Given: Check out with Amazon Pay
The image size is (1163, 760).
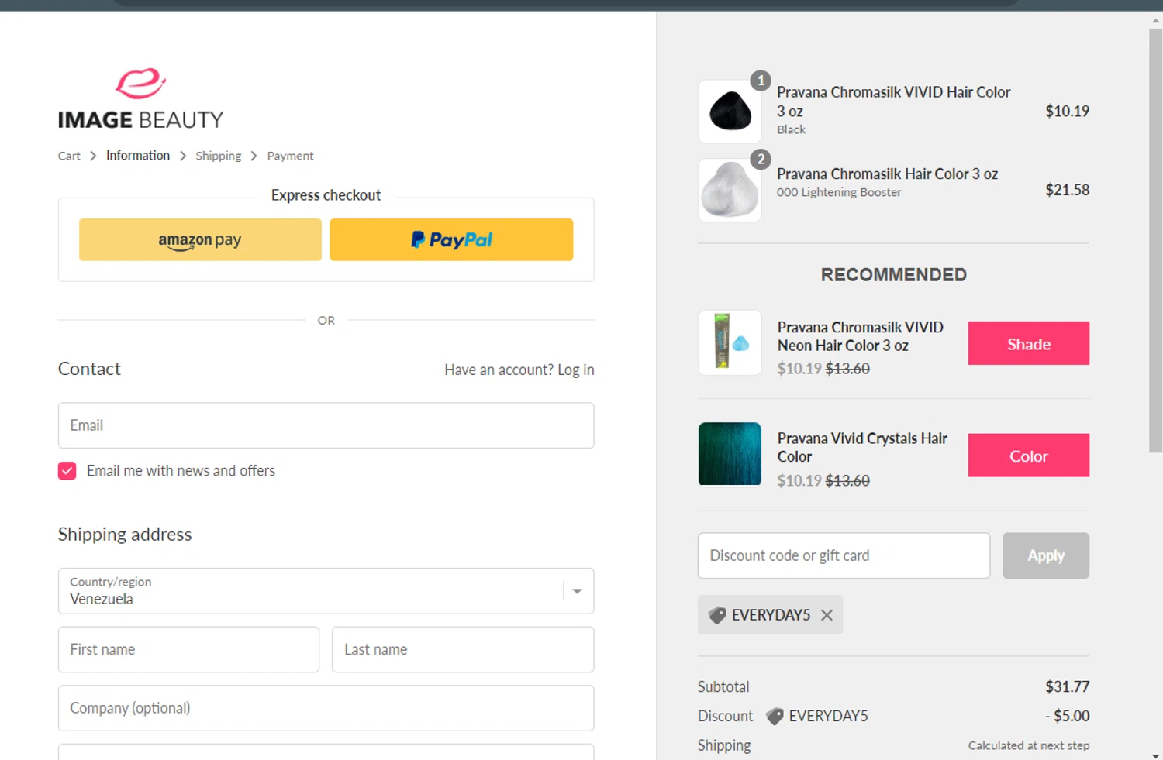Looking at the screenshot, I should (200, 239).
